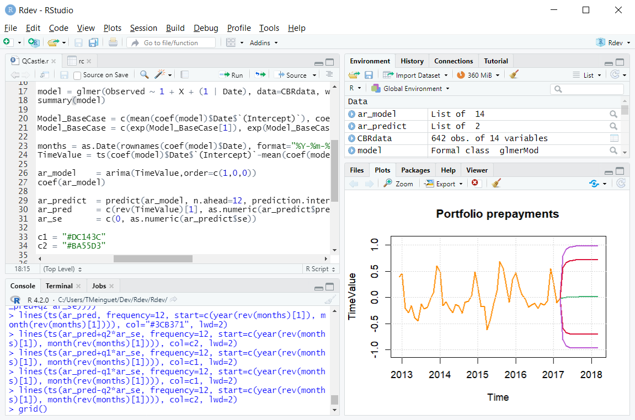The width and height of the screenshot is (635, 420).
Task: Clear environment objects with the broom icon
Action: pyautogui.click(x=514, y=75)
